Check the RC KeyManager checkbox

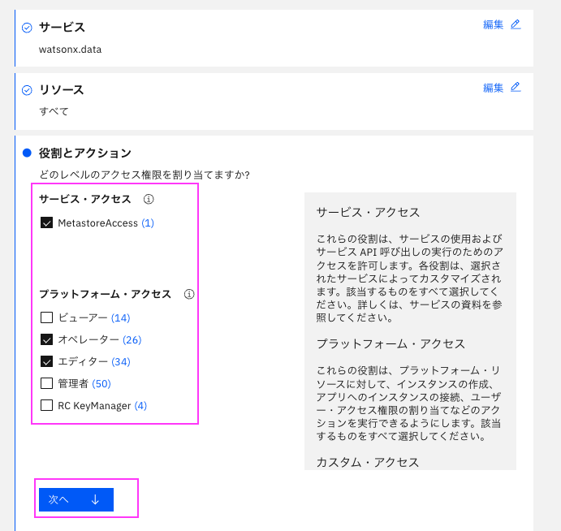coord(46,405)
